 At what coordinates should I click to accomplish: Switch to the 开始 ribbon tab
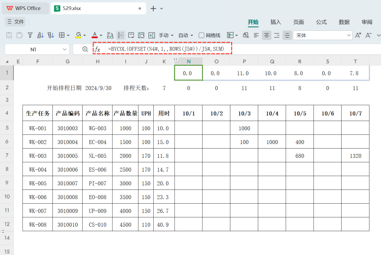click(x=253, y=22)
